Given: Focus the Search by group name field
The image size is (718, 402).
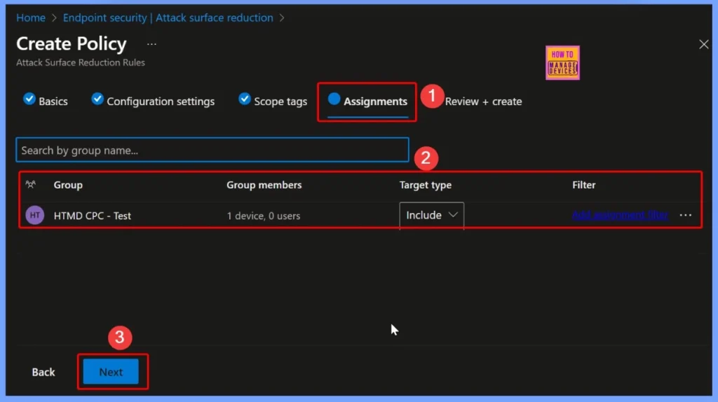Looking at the screenshot, I should 212,150.
